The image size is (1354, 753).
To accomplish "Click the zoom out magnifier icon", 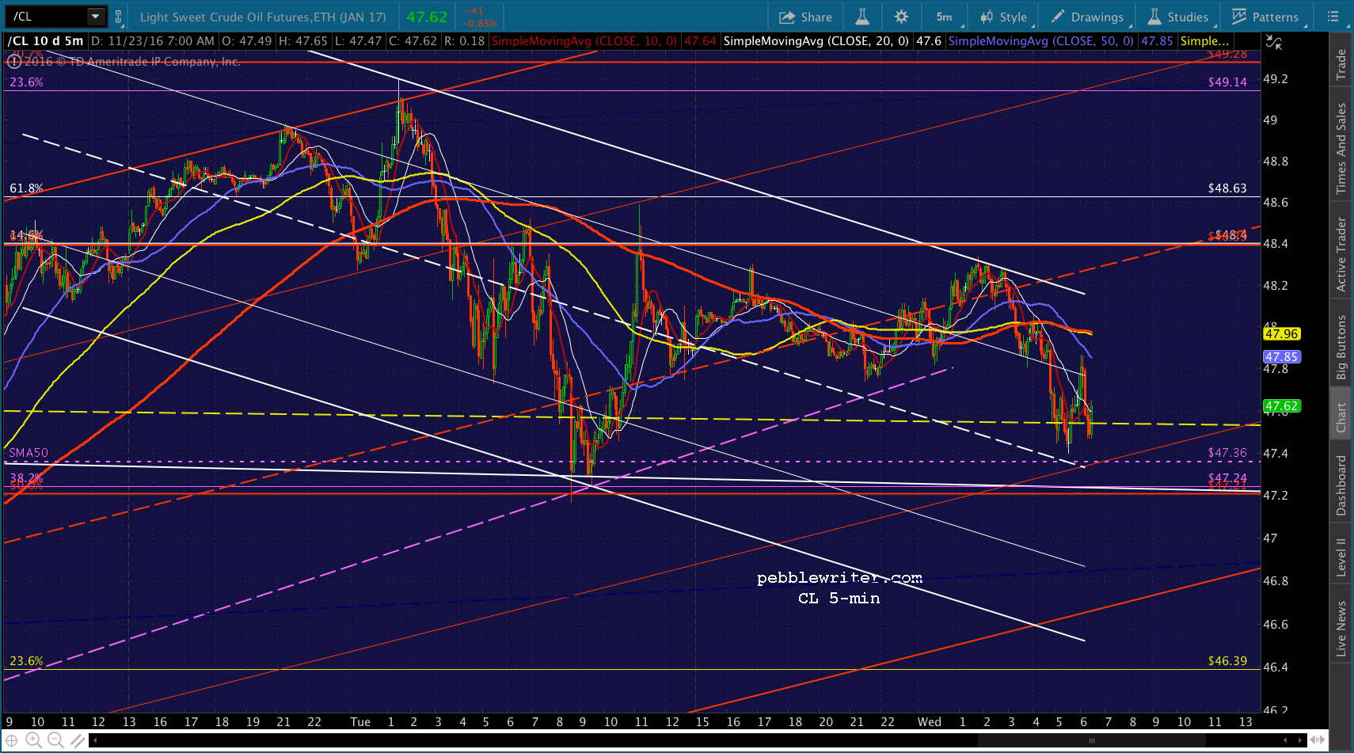I will (55, 740).
